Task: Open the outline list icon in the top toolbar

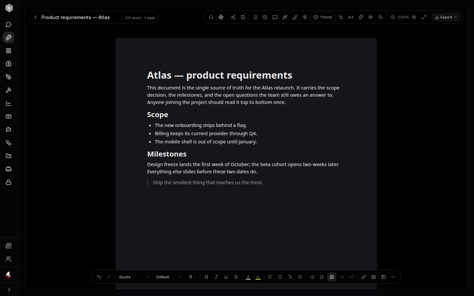Action: pyautogui.click(x=255, y=17)
